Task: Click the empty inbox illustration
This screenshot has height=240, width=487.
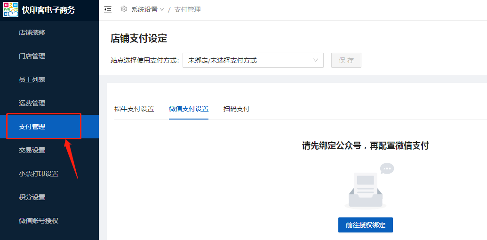Action: [367, 187]
